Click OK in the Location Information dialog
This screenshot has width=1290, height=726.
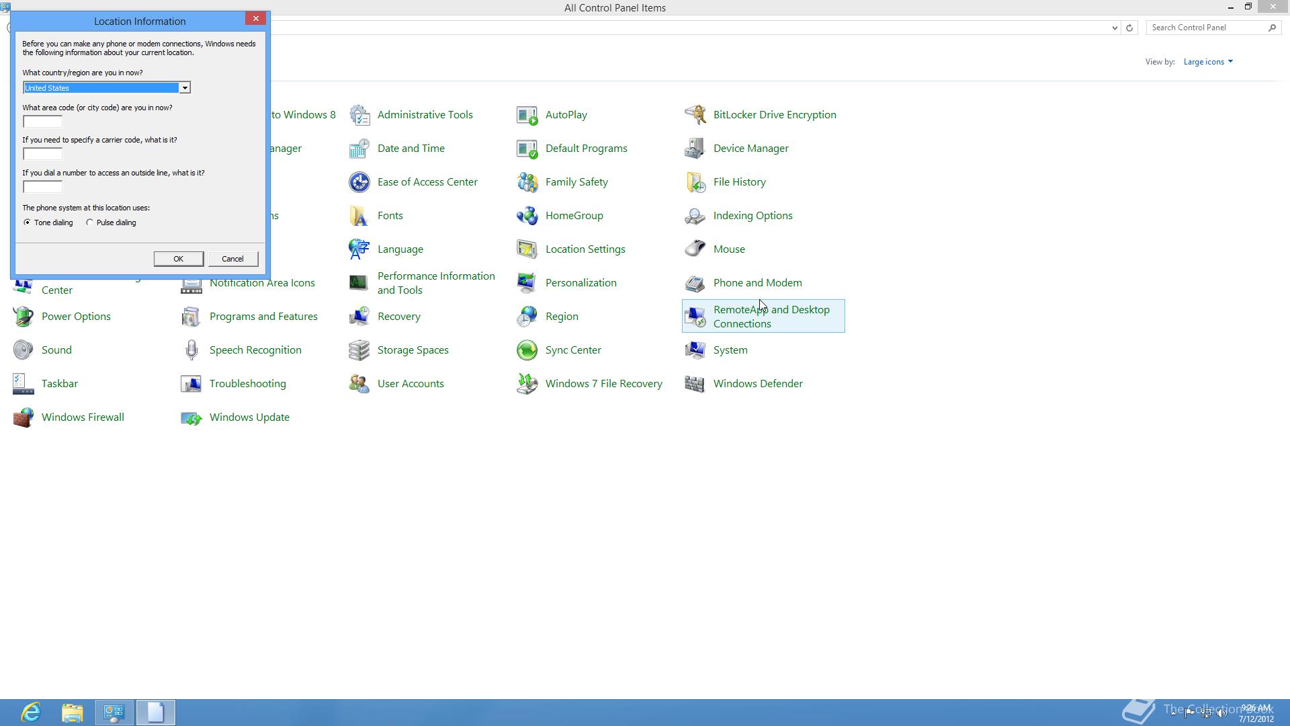[179, 259]
